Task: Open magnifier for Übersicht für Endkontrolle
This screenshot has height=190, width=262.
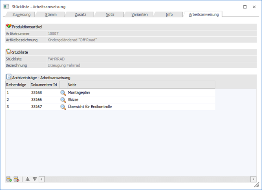Action: (x=63, y=107)
